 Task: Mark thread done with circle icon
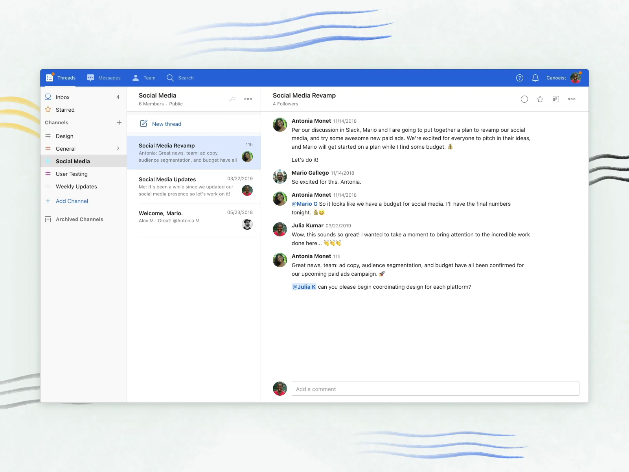(524, 99)
